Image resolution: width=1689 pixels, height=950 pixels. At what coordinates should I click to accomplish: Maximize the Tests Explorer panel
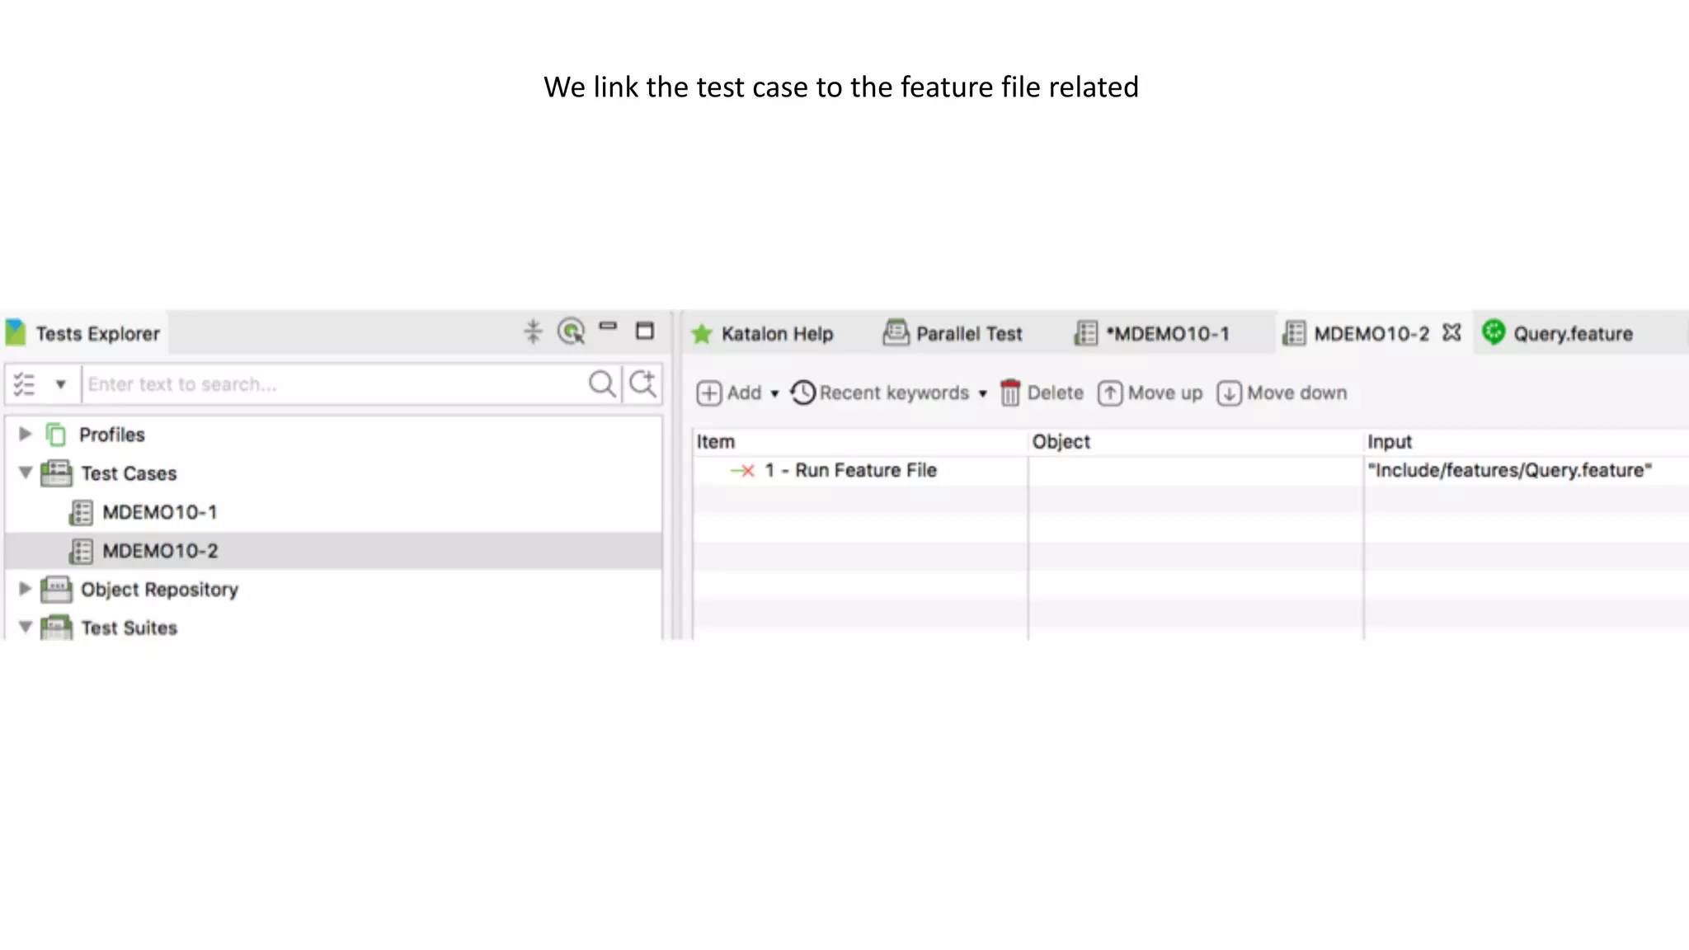(645, 331)
